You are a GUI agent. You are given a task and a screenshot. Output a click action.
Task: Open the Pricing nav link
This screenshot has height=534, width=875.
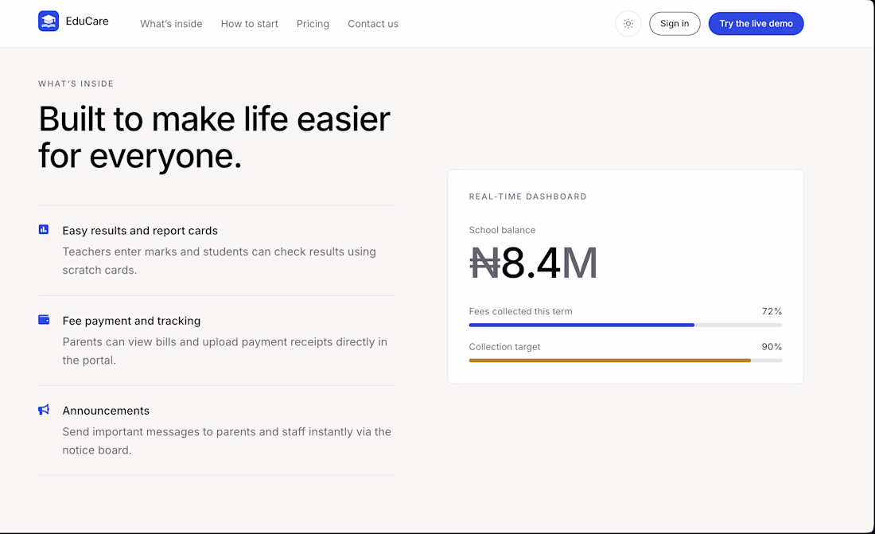[313, 23]
